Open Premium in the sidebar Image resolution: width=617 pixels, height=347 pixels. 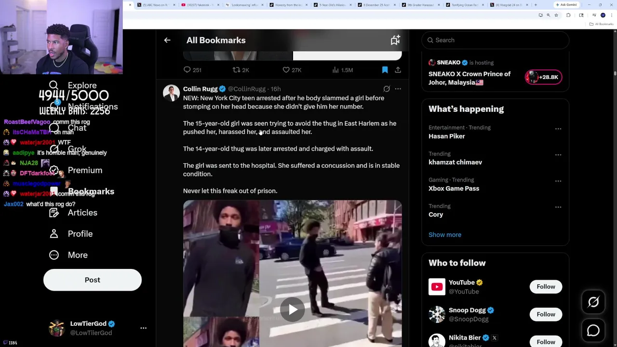[x=75, y=170]
